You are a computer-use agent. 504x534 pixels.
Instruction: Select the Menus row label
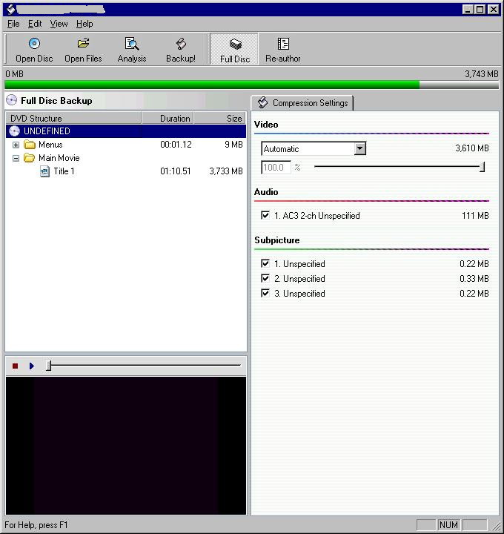pos(50,145)
